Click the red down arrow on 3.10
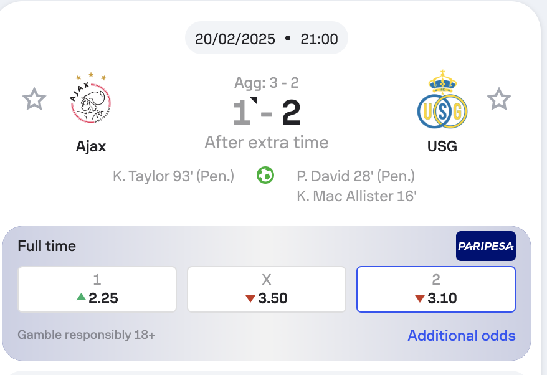 (420, 298)
